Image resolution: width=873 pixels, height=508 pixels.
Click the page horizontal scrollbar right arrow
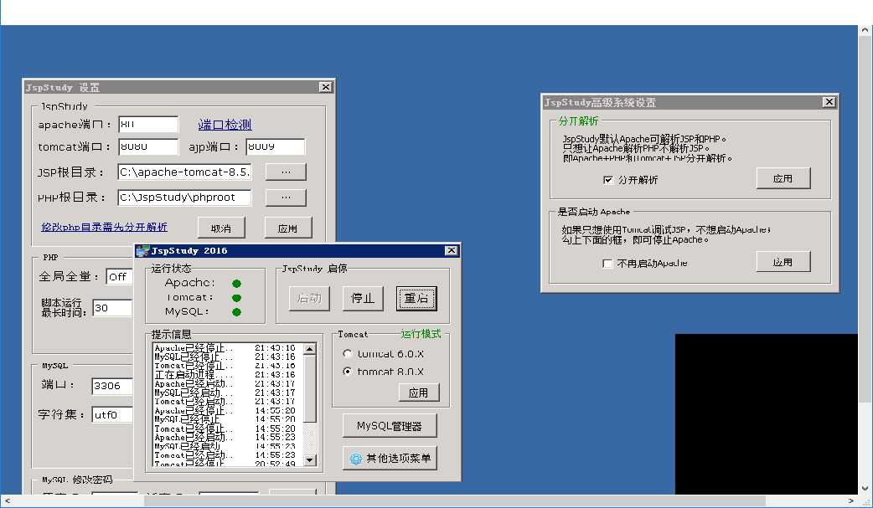850,500
